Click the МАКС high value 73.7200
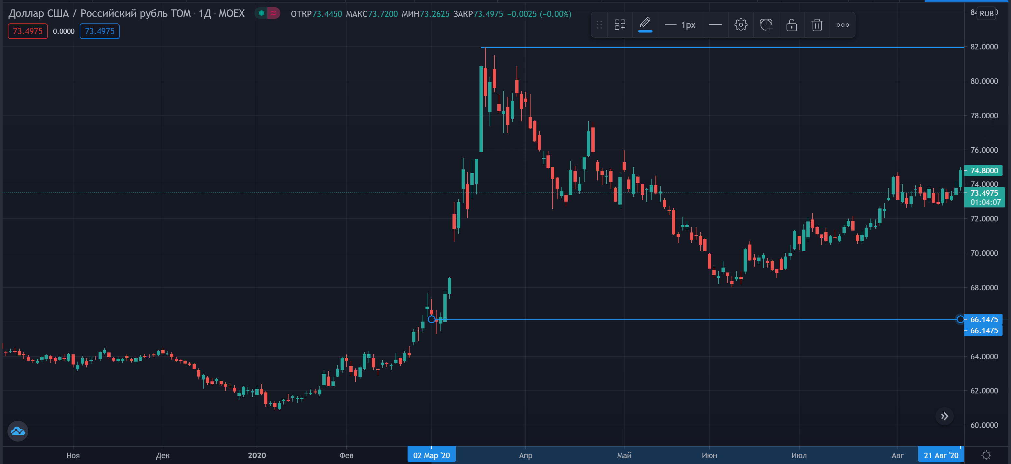Screen dimensions: 1011x464 [x=383, y=14]
